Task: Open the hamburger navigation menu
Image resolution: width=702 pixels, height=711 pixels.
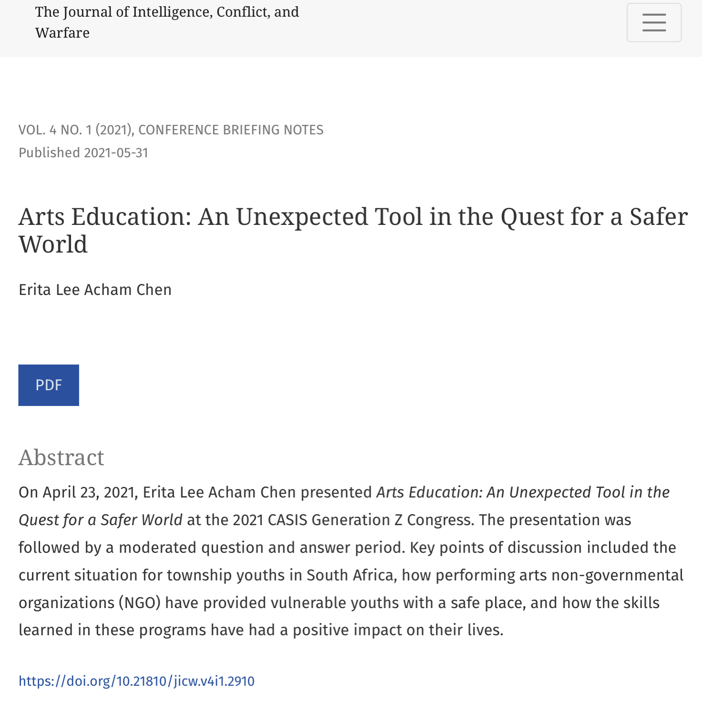Action: [x=653, y=22]
